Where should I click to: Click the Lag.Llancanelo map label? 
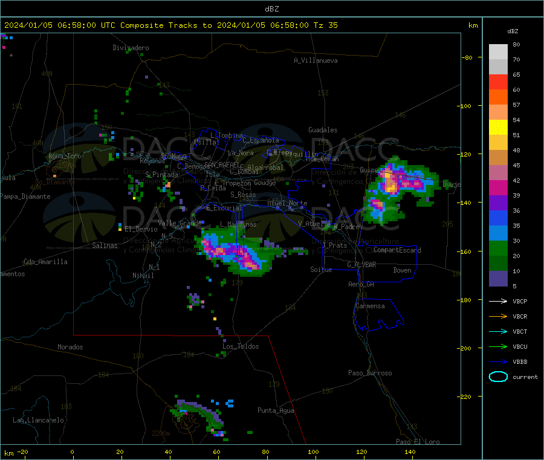point(38,420)
